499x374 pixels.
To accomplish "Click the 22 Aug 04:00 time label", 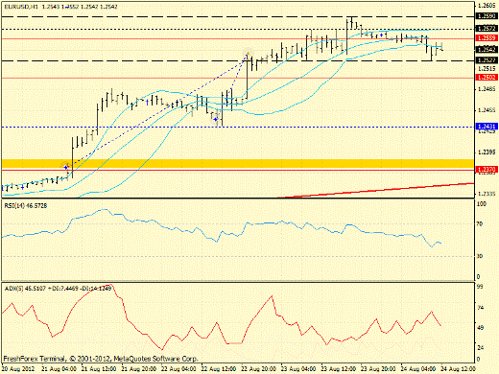I will click(x=178, y=368).
